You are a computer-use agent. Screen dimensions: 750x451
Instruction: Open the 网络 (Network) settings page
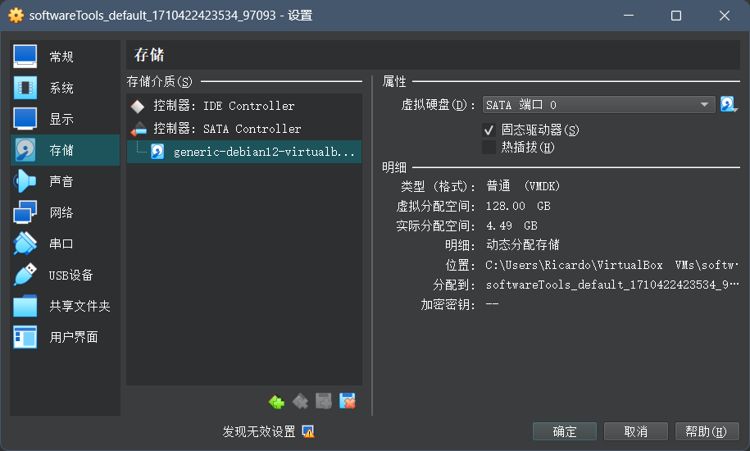[65, 212]
